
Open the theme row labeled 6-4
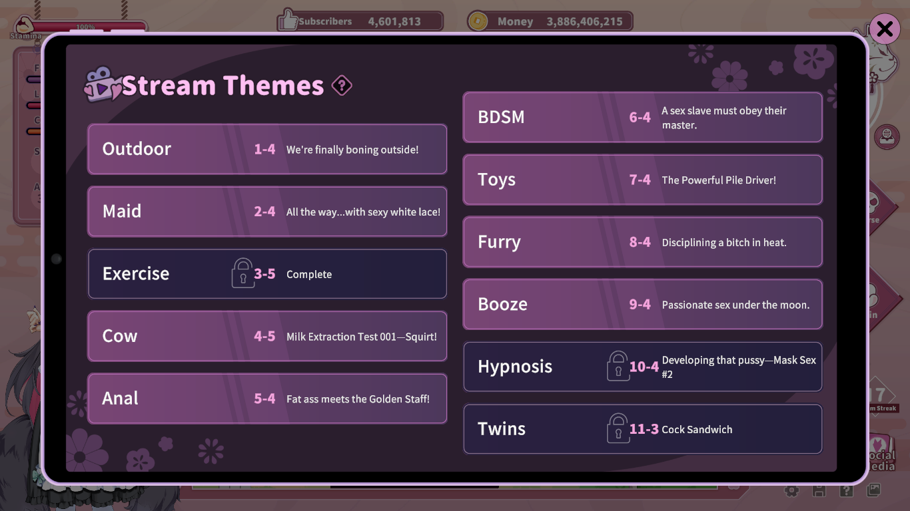643,118
